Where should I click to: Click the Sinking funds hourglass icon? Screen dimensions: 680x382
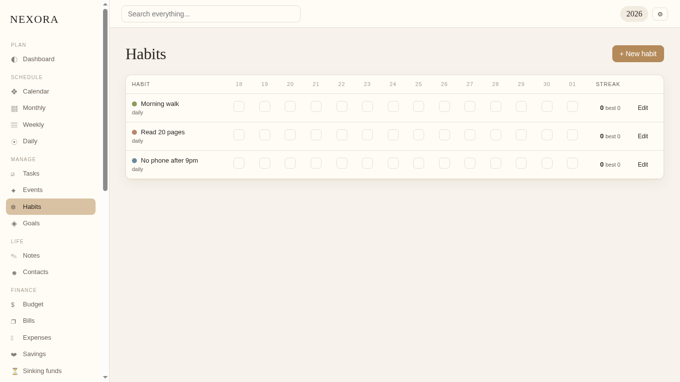[x=14, y=371]
